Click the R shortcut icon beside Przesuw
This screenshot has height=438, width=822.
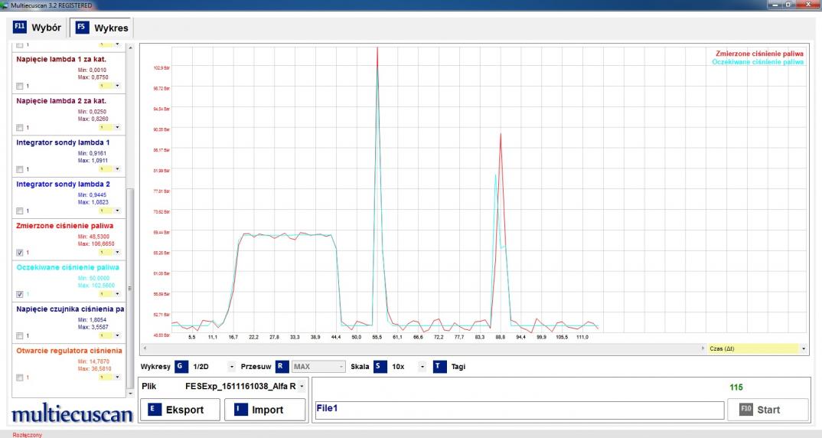tap(282, 367)
